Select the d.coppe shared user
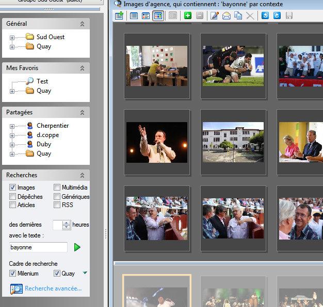The height and width of the screenshot is (307, 323). pyautogui.click(x=48, y=135)
